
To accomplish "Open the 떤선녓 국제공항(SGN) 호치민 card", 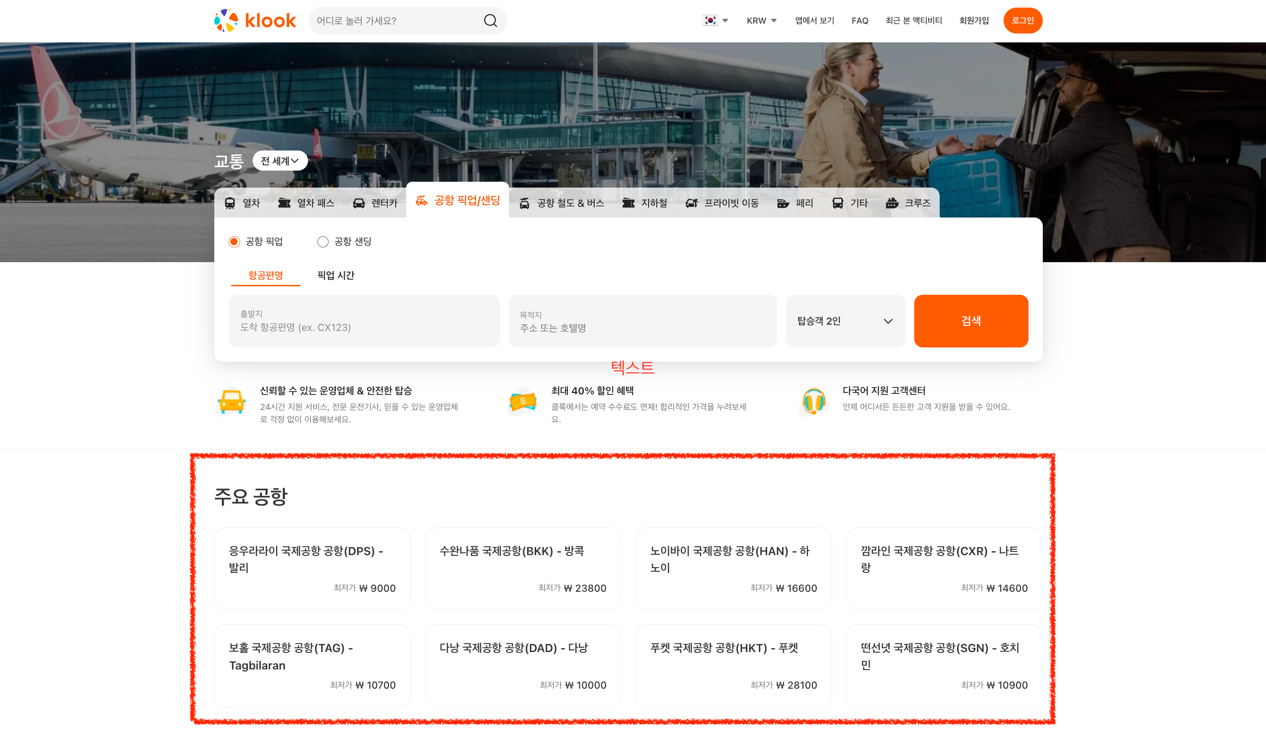I will pos(944,665).
